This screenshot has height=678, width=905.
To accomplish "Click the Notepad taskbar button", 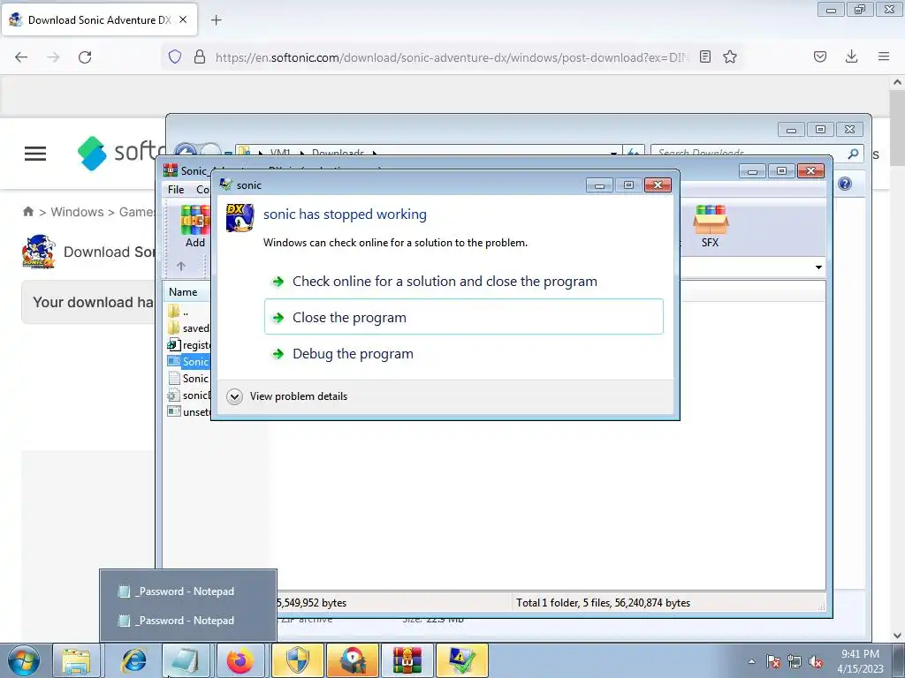I will pos(186,661).
